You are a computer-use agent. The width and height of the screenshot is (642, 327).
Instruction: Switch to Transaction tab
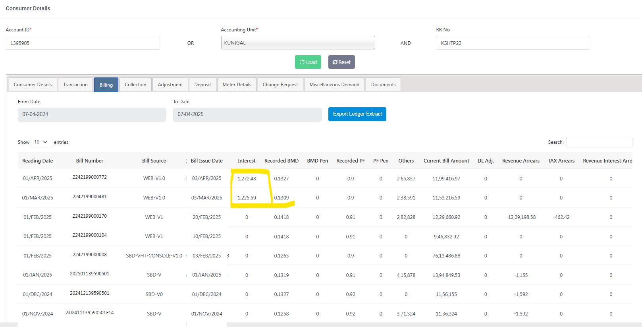click(75, 85)
